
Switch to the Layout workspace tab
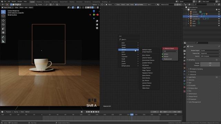coord(32,2)
